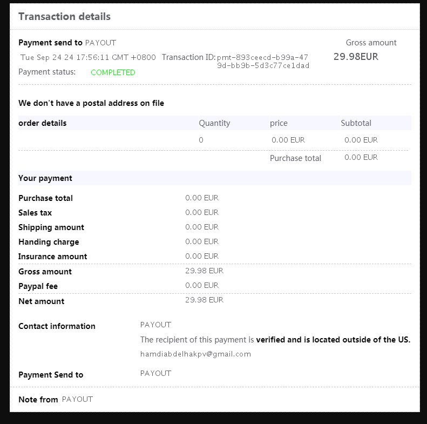Viewport: 427px width, 424px height.
Task: Click the Contact information label
Action: [57, 326]
